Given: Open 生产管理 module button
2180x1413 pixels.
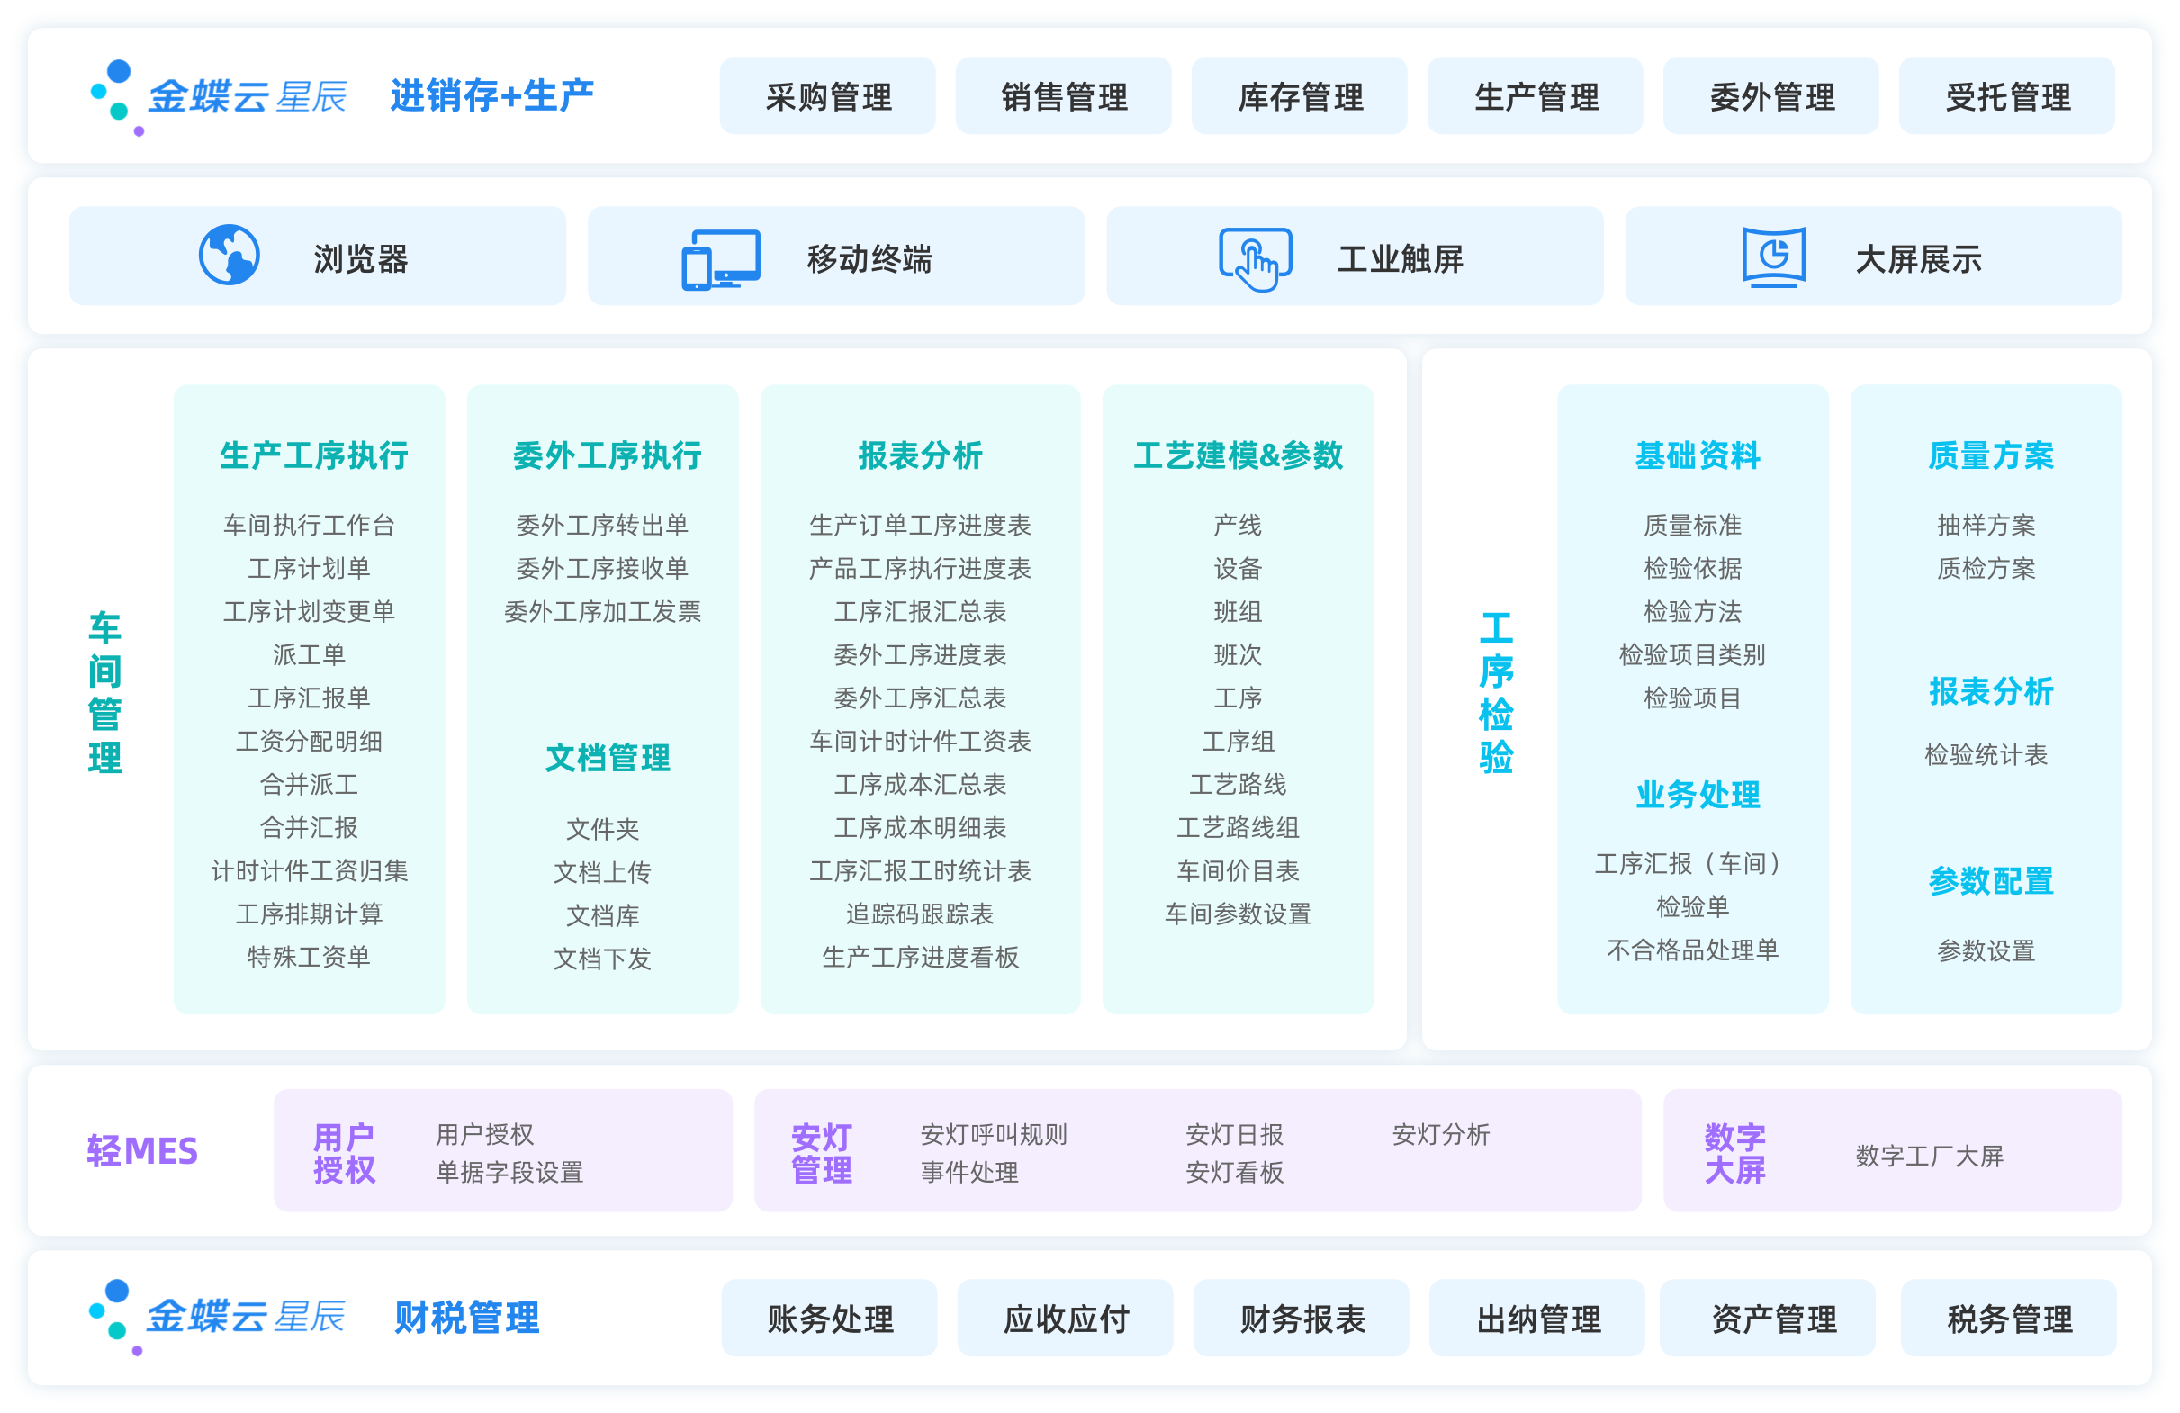Looking at the screenshot, I should 1536,97.
